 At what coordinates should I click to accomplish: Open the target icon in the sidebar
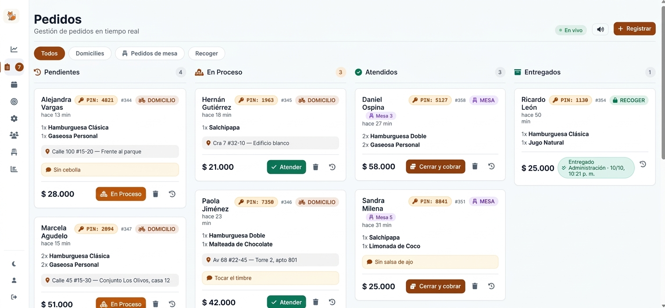tap(14, 101)
